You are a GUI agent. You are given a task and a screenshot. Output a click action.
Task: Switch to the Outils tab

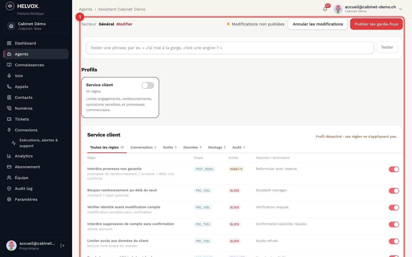tap(170, 148)
